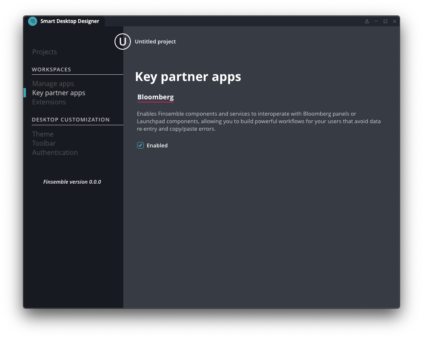
Task: Click the Bloomberg description paragraph
Action: point(259,121)
